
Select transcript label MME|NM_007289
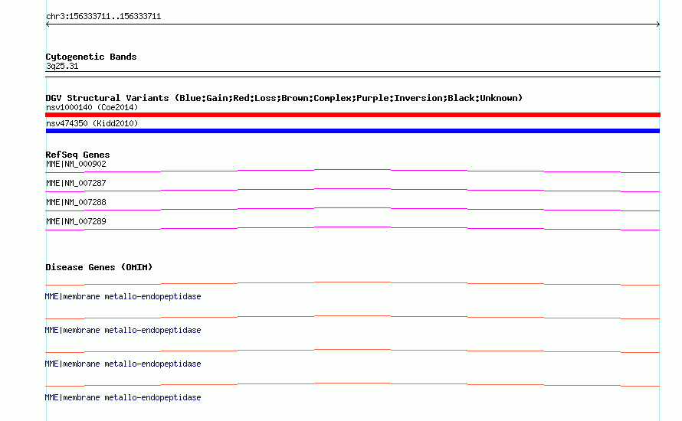tap(76, 221)
